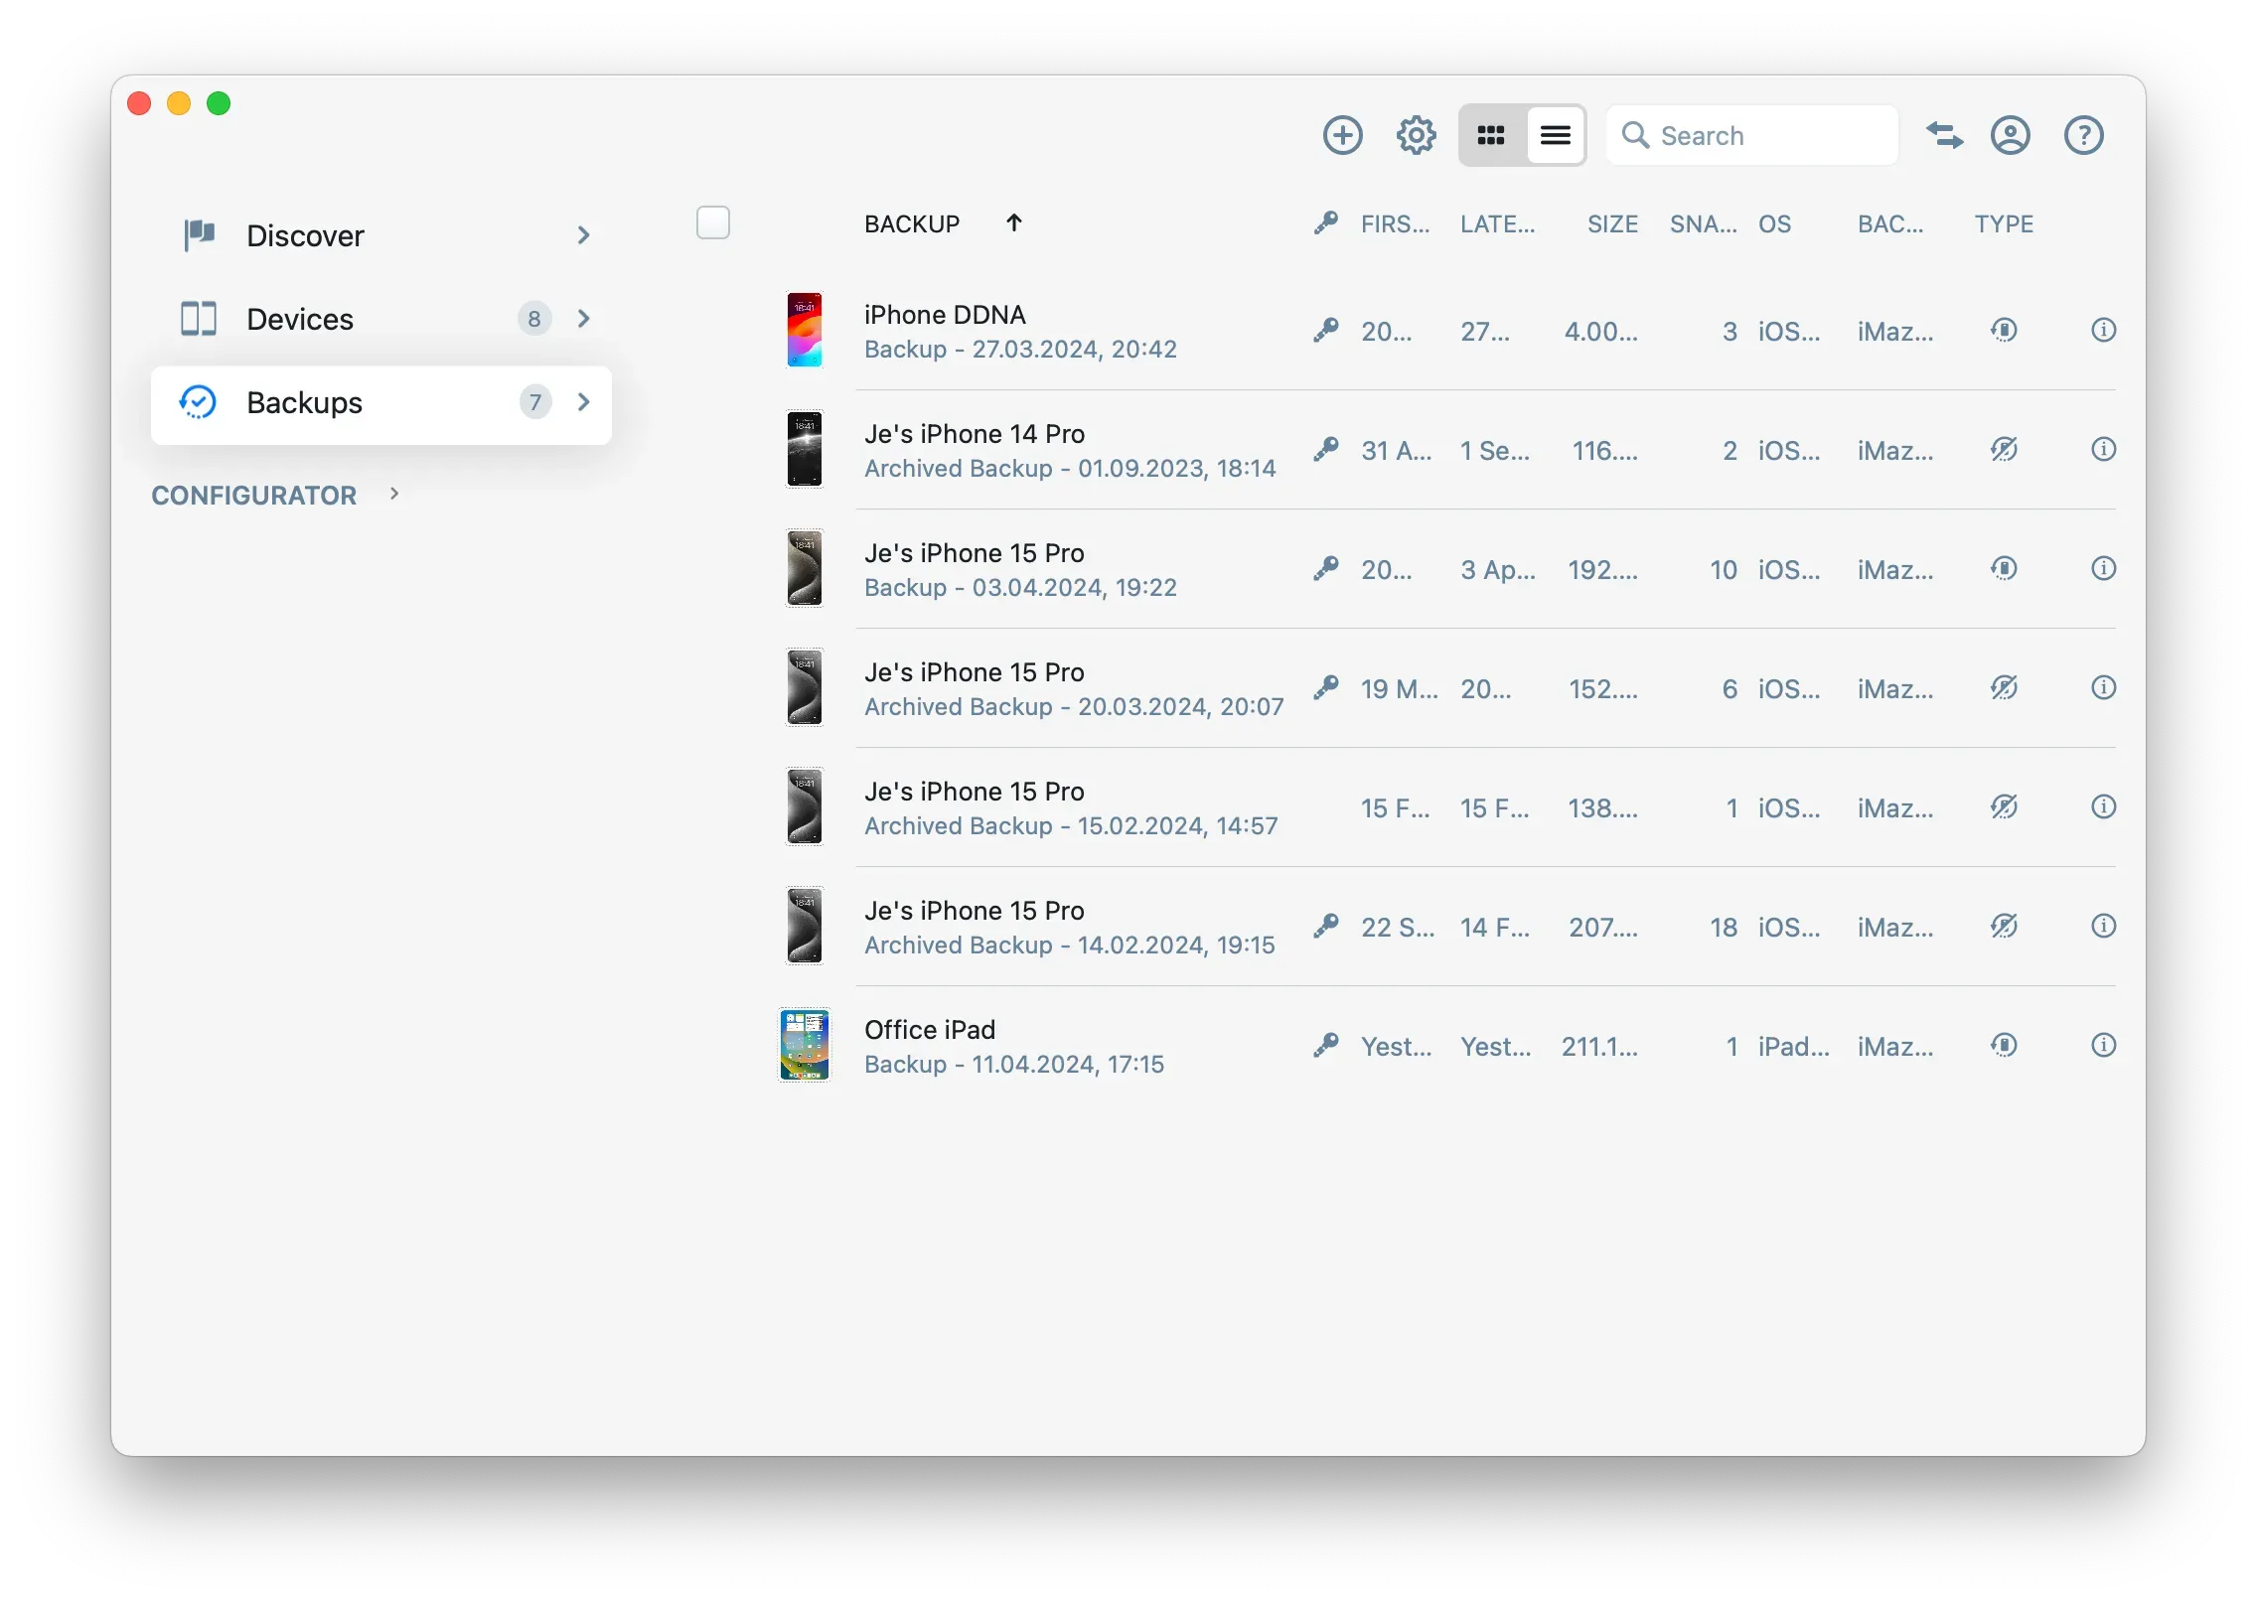Sort backups by the SIZE column
This screenshot has width=2257, height=1603.
(x=1611, y=223)
